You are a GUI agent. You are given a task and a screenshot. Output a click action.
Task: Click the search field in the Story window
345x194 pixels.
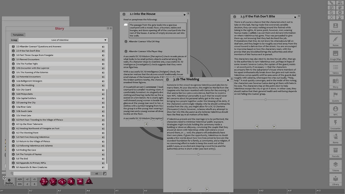[51, 174]
